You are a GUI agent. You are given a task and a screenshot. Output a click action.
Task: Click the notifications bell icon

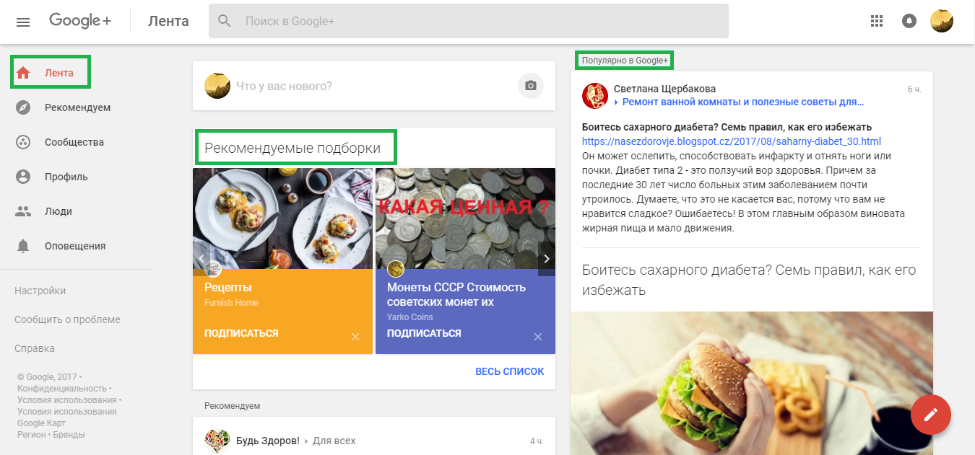909,21
